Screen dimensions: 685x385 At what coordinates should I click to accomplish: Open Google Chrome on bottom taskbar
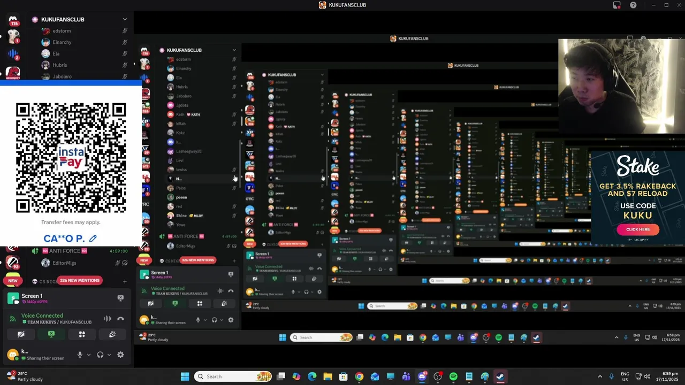tap(359, 376)
